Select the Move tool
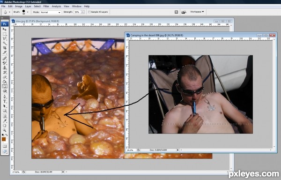The height and width of the screenshot is (180, 281). click(5, 30)
